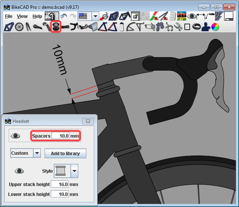
Task: Open the File menu
Action: coord(9,16)
